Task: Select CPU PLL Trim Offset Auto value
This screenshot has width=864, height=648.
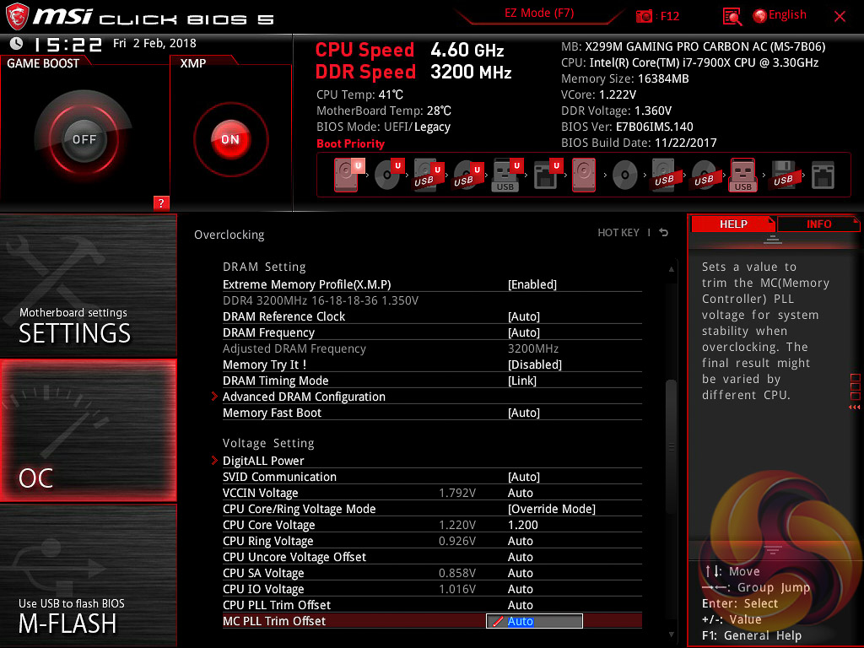Action: coord(520,605)
